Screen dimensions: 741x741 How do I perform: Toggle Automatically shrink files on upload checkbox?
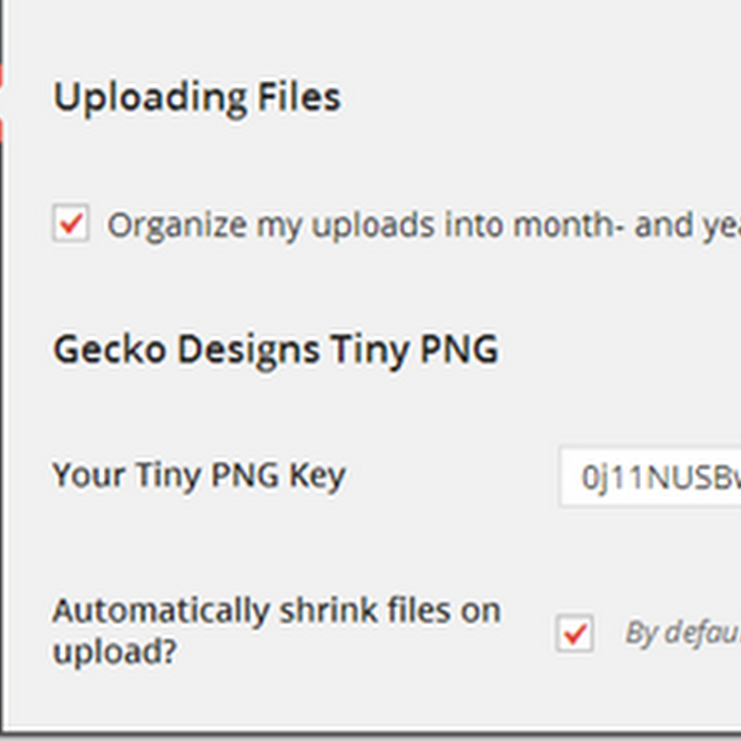coord(574,634)
